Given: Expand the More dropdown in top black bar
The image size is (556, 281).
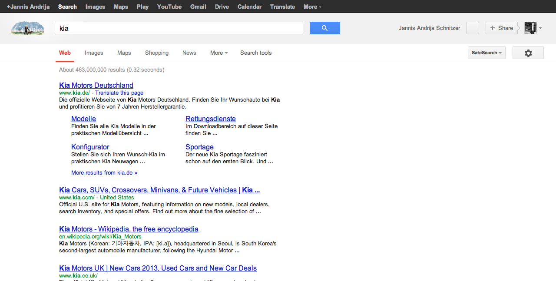Looking at the screenshot, I should 313,7.
